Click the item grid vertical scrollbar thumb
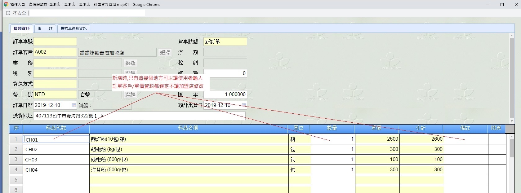The image size is (521, 193). [x=512, y=148]
